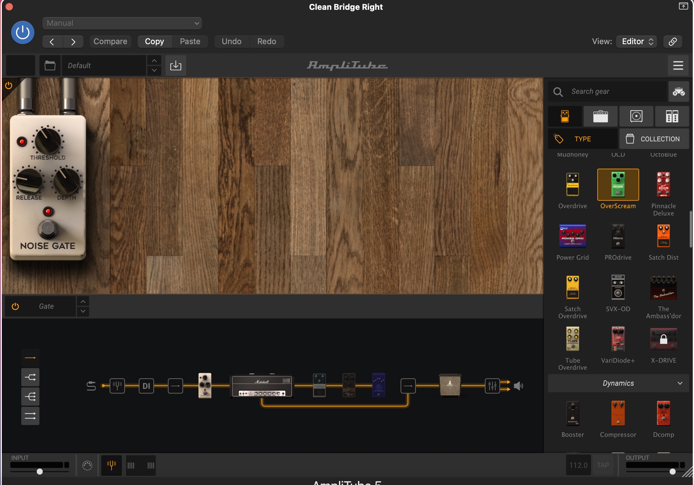Select the dual parallel chain routing
The height and width of the screenshot is (485, 694).
pyautogui.click(x=30, y=416)
